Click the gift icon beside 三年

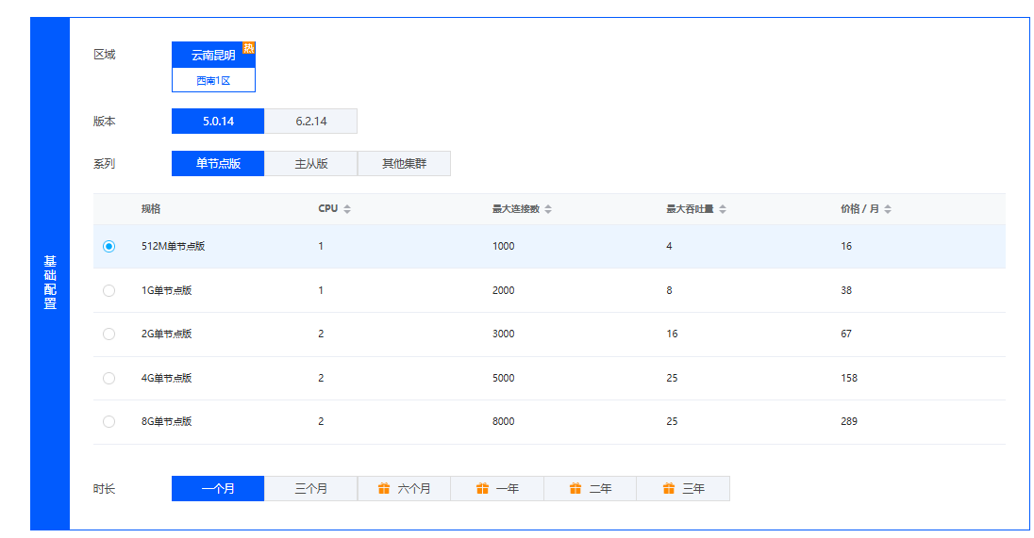click(x=669, y=488)
